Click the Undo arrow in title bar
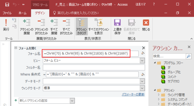Image resolution: width=194 pixels, height=106 pixels. point(15,5)
